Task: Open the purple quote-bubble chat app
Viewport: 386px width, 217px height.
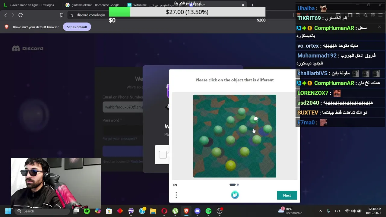Action: point(131,211)
